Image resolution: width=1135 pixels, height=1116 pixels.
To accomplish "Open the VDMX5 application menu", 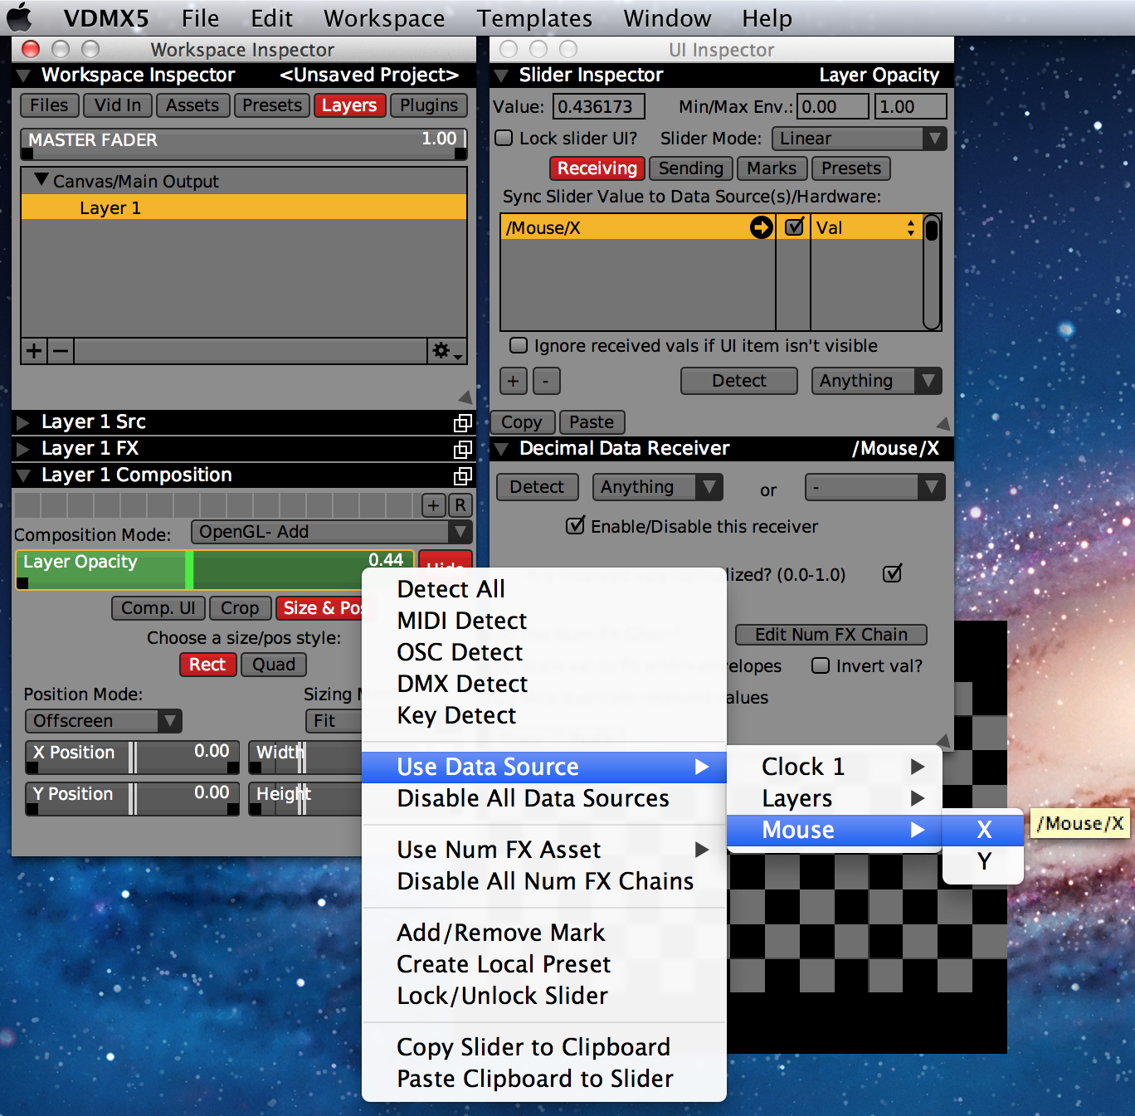I will tap(106, 17).
